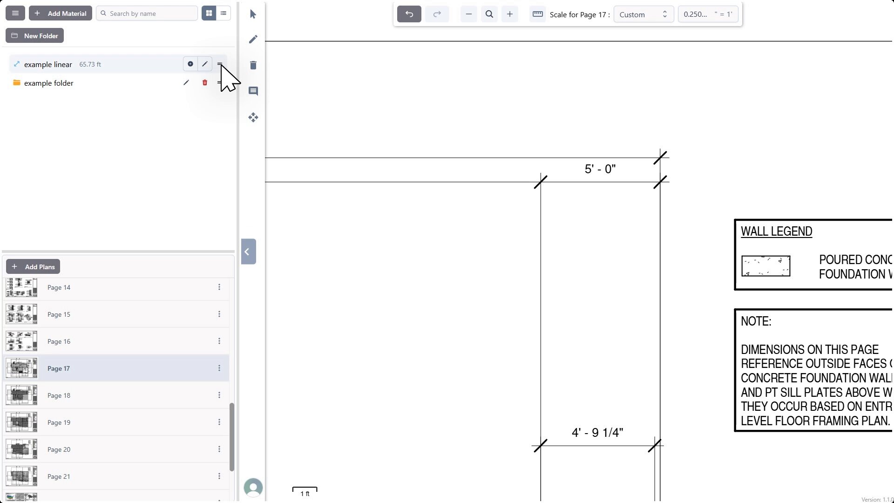
Task: Open the hamburger menu at top left
Action: [15, 14]
